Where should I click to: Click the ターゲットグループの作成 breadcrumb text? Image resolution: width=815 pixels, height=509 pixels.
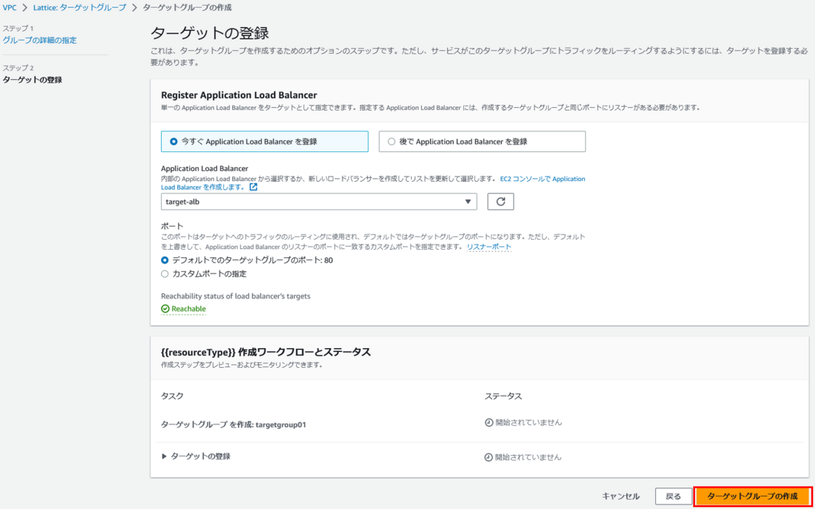(187, 7)
